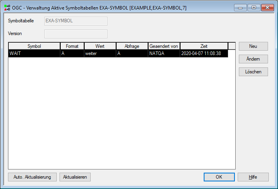Confirm with the OK button

[x=219, y=177]
